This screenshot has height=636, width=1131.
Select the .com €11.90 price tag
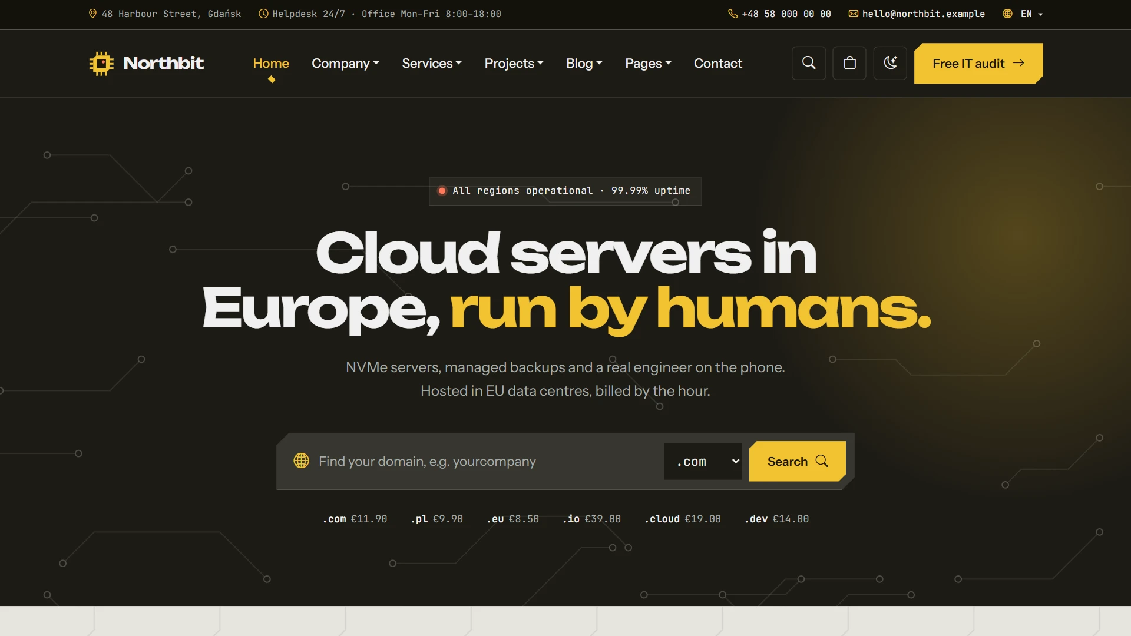click(x=355, y=519)
